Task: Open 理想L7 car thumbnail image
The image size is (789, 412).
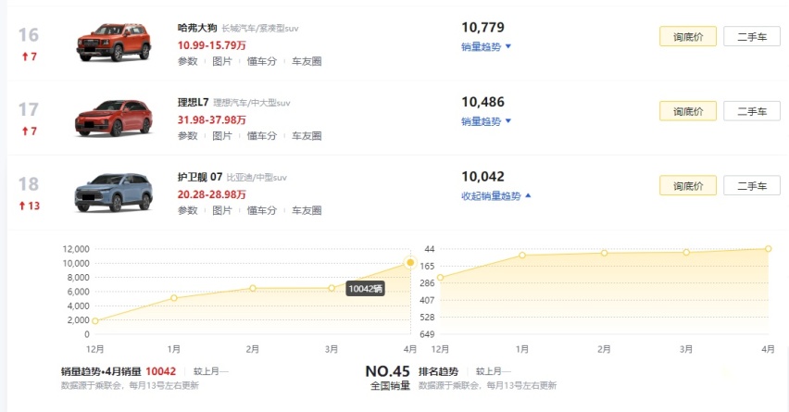Action: 114,118
